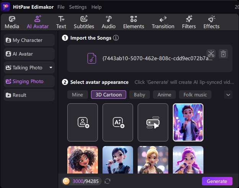Open the Text tools tab
Image resolution: width=239 pixels, height=188 pixels.
coord(61,22)
